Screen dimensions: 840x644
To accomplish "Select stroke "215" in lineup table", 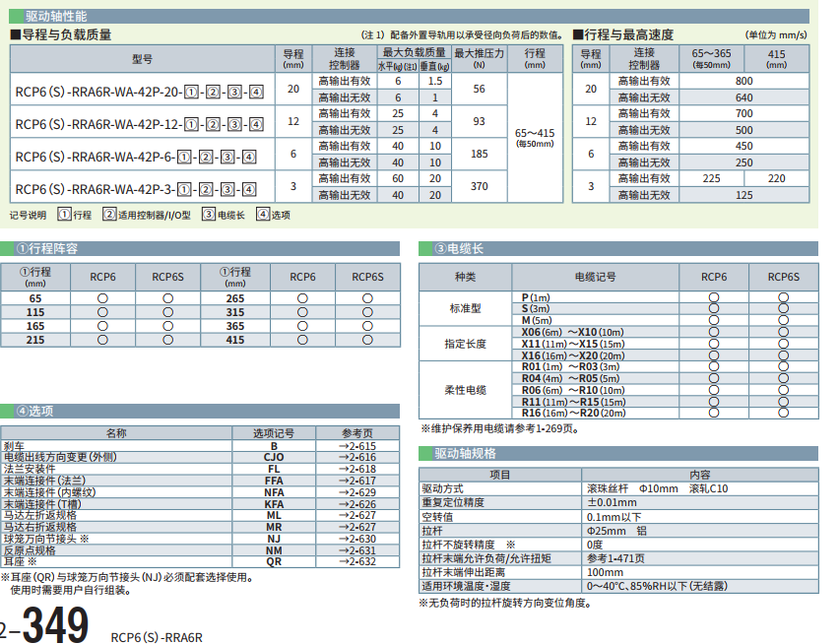I will [35, 340].
